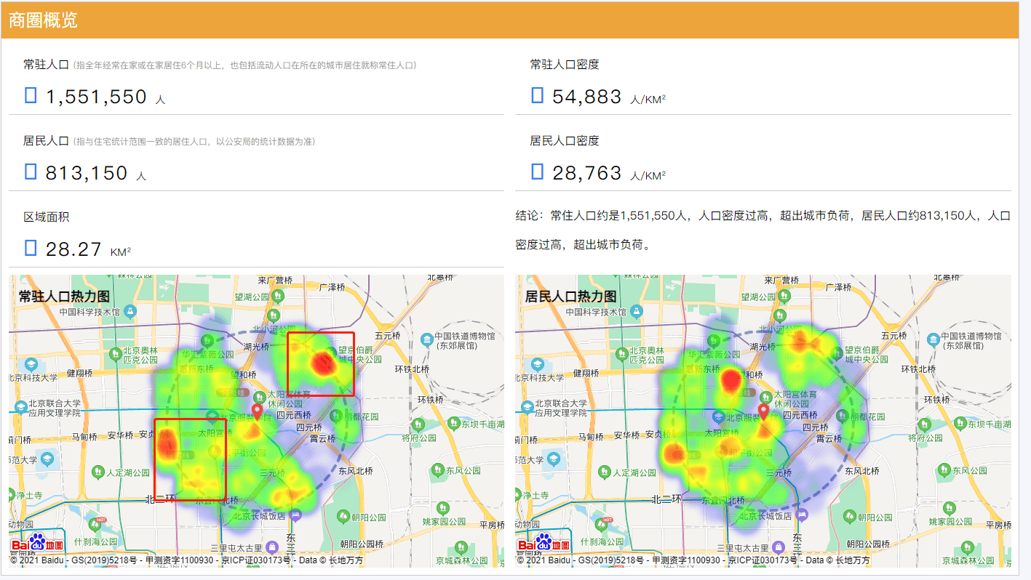Image resolution: width=1031 pixels, height=580 pixels.
Task: Click 东风北桥 label on 居民人口 map
Action: pyautogui.click(x=861, y=471)
